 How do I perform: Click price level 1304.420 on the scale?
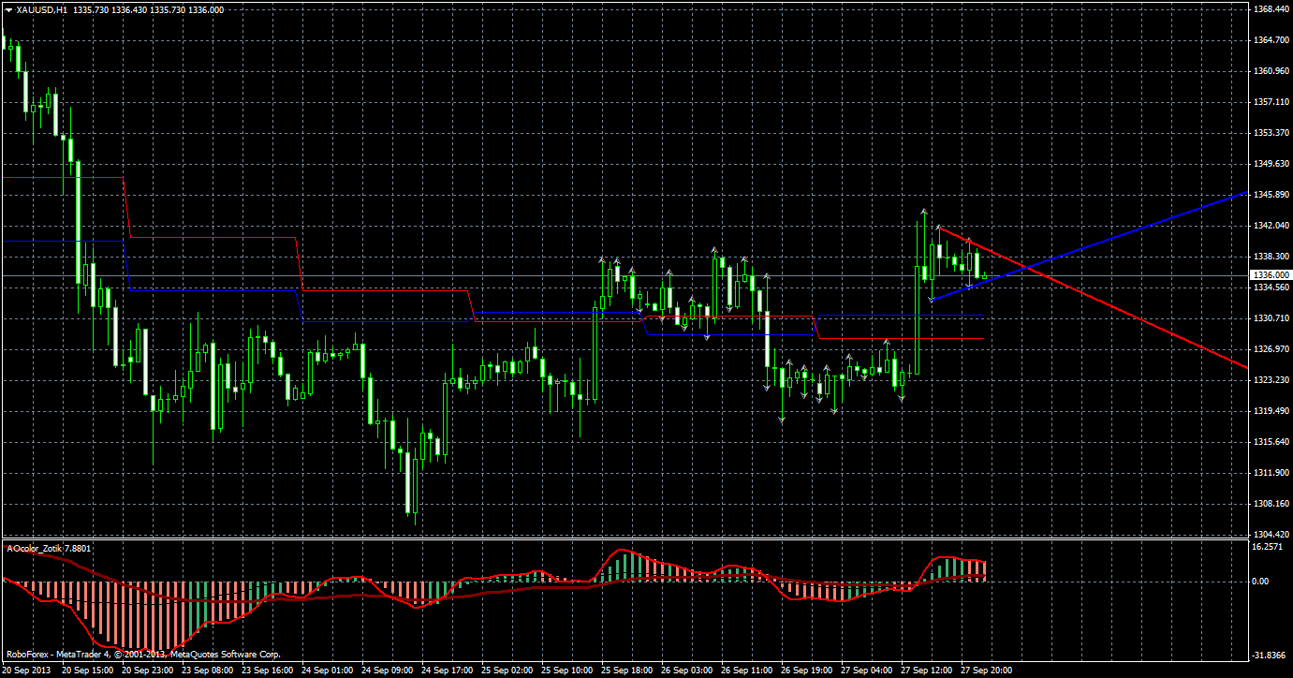click(1270, 535)
